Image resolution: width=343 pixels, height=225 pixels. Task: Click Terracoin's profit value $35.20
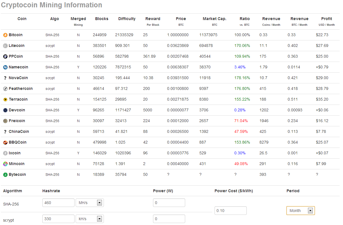point(322,99)
